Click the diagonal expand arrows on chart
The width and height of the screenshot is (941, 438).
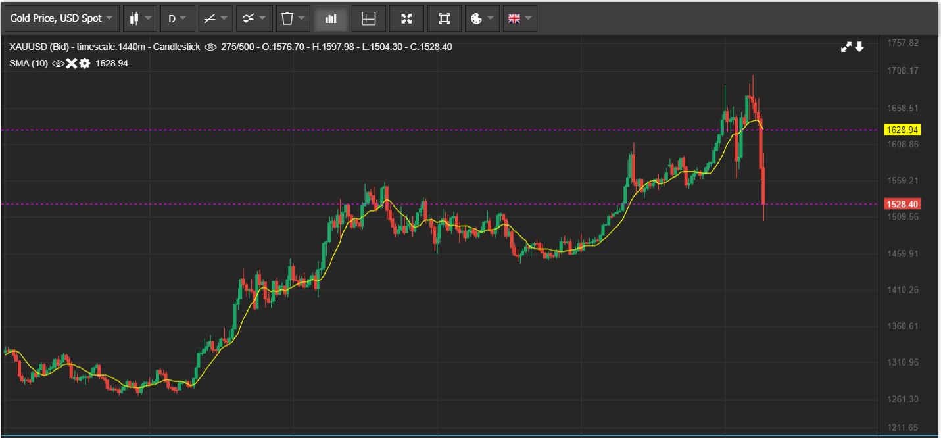click(846, 47)
